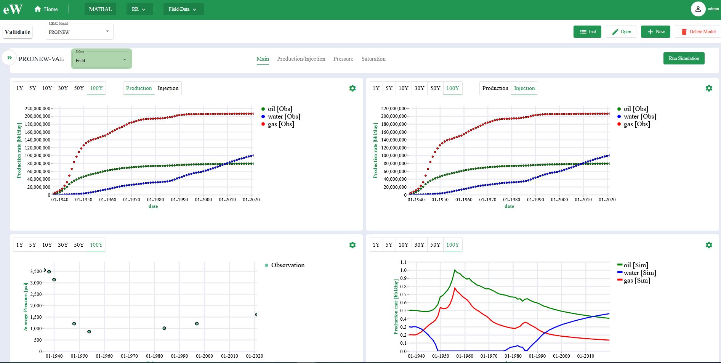Switch to the Production/Injection tab

click(x=301, y=59)
